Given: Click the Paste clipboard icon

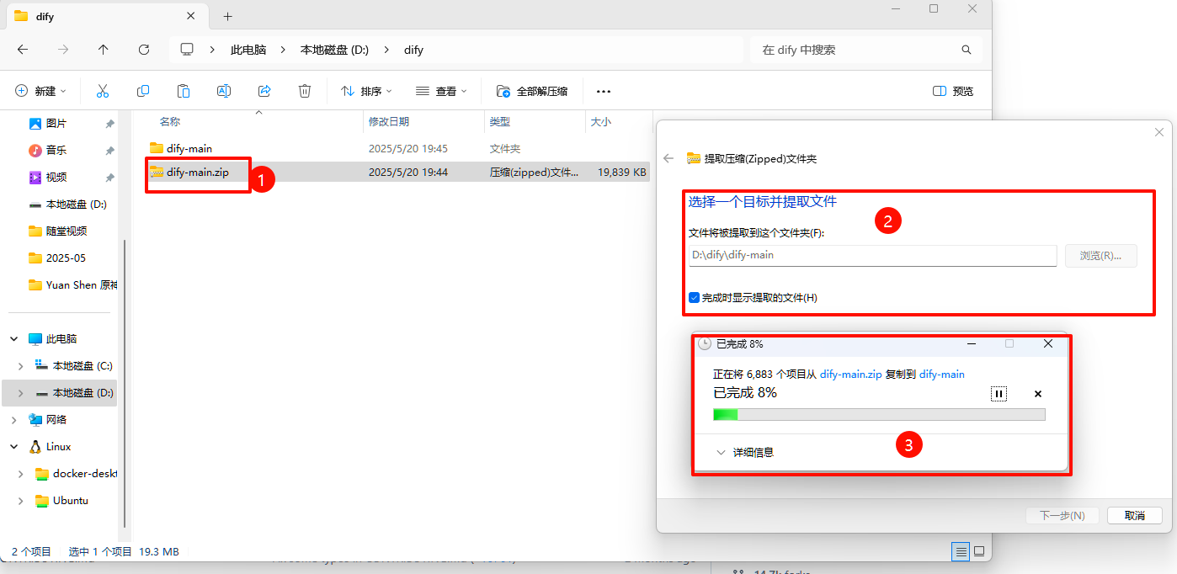Looking at the screenshot, I should pos(184,91).
